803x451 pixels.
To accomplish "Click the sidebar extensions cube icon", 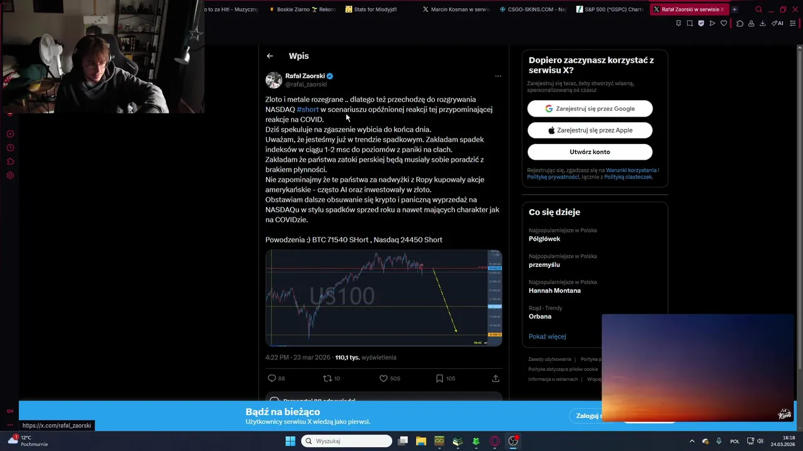I will click(x=10, y=162).
